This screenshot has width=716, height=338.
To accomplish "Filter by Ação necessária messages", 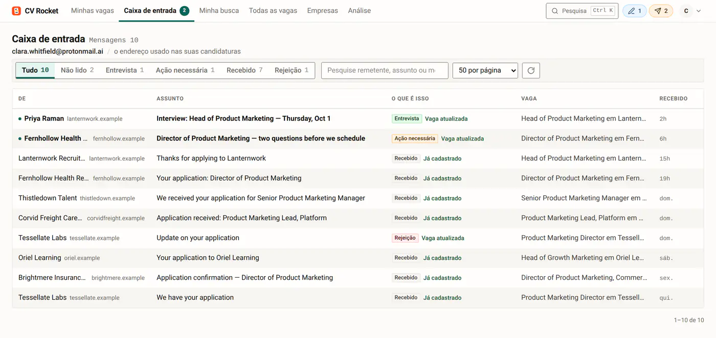I will click(x=185, y=70).
